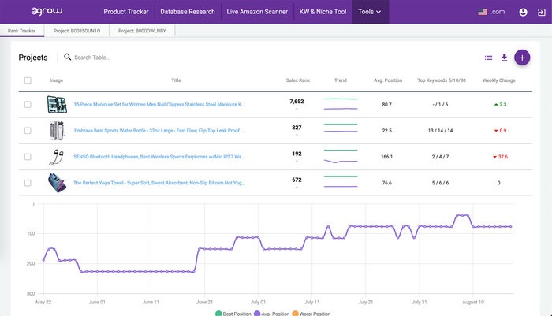Open the SENSO Bluetooth Headphones link
This screenshot has height=316, width=552.
159,157
